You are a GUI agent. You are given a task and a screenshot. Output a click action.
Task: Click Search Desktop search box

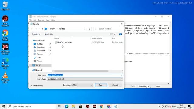coord(108,29)
